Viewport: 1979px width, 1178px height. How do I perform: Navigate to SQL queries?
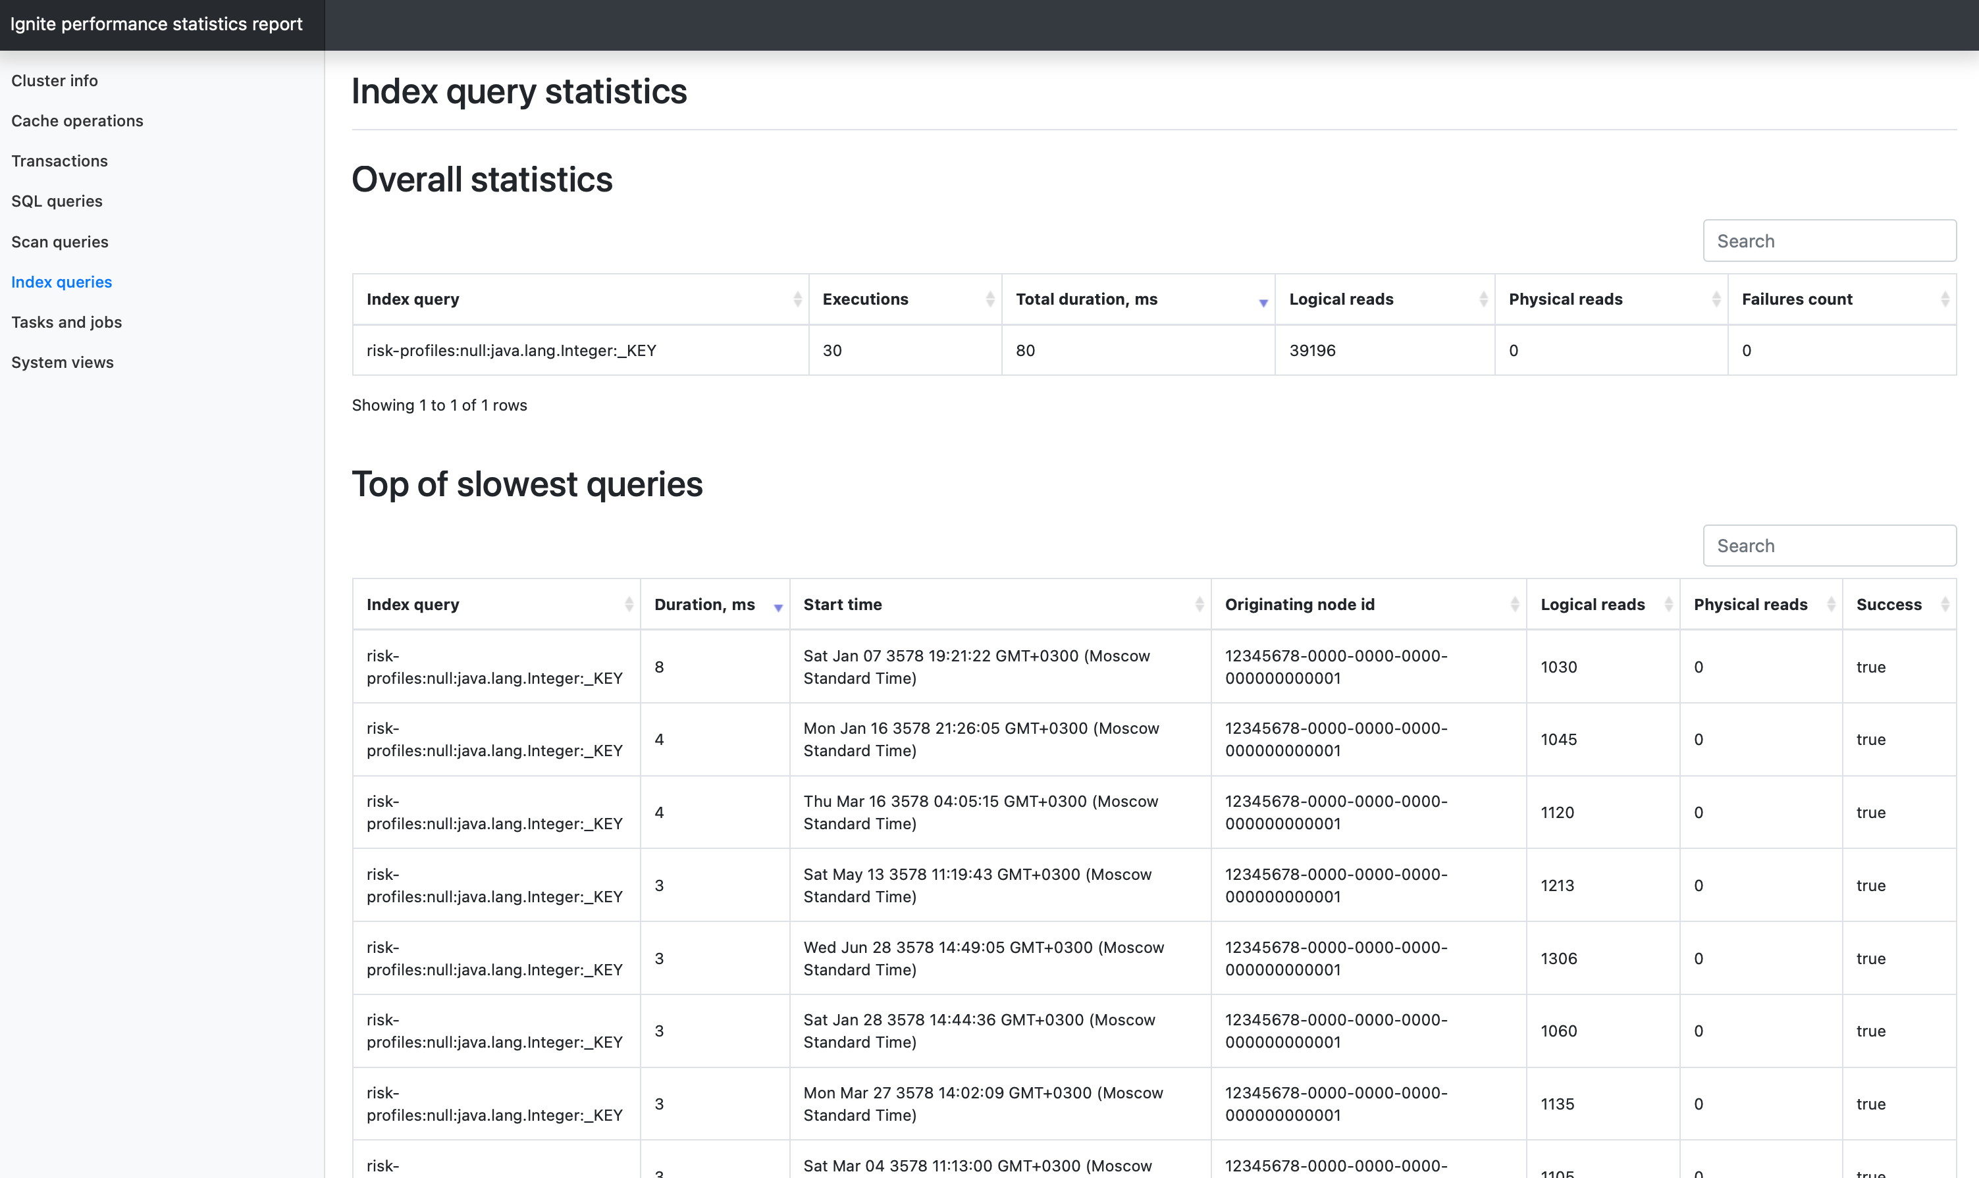pyautogui.click(x=57, y=201)
